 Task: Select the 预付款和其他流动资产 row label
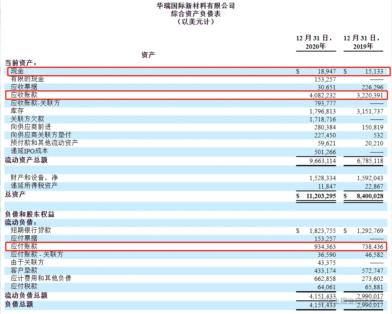pyautogui.click(x=44, y=143)
